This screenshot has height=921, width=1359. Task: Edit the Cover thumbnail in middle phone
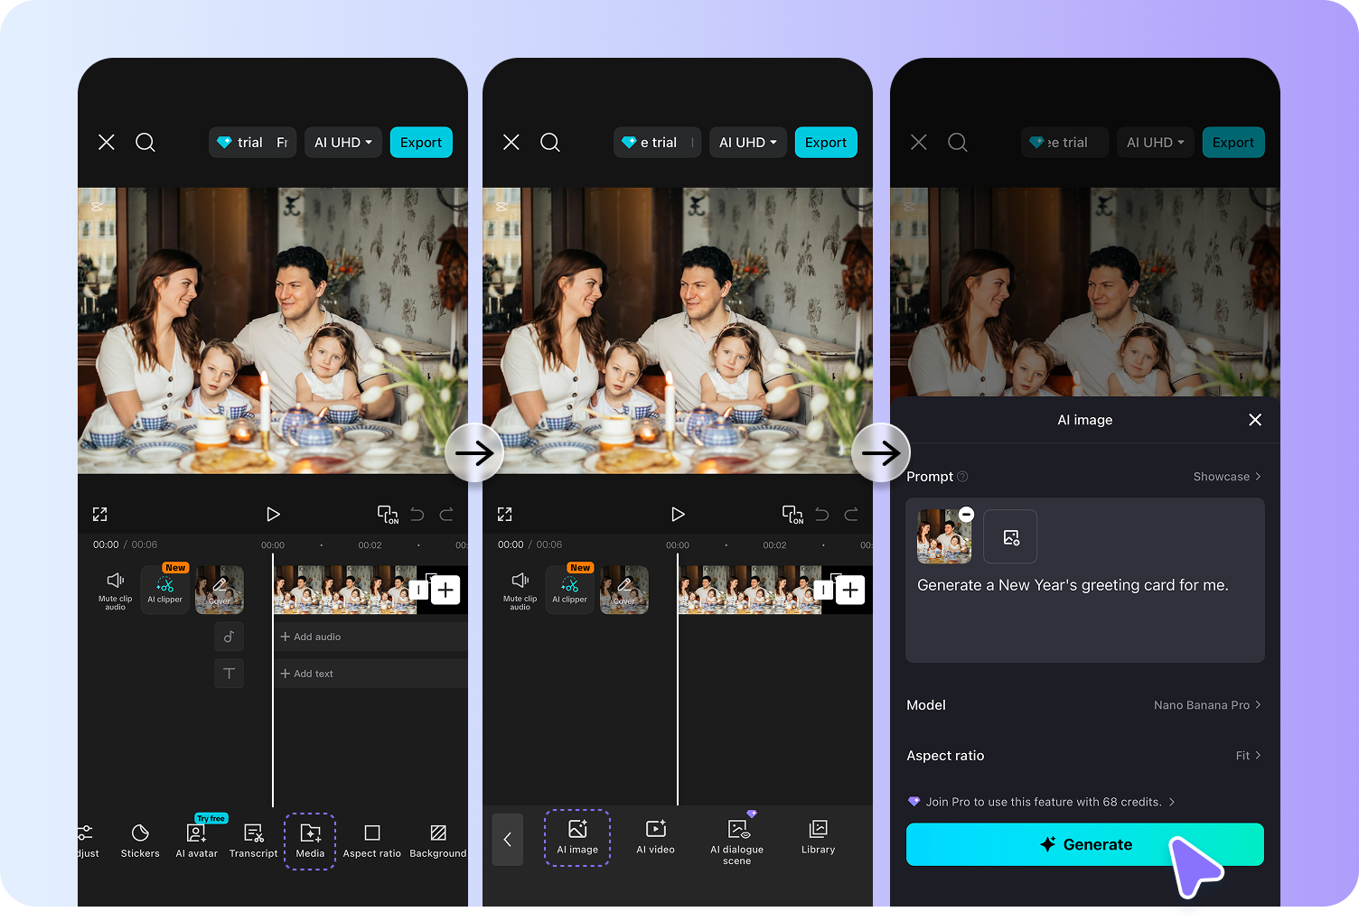click(x=624, y=591)
